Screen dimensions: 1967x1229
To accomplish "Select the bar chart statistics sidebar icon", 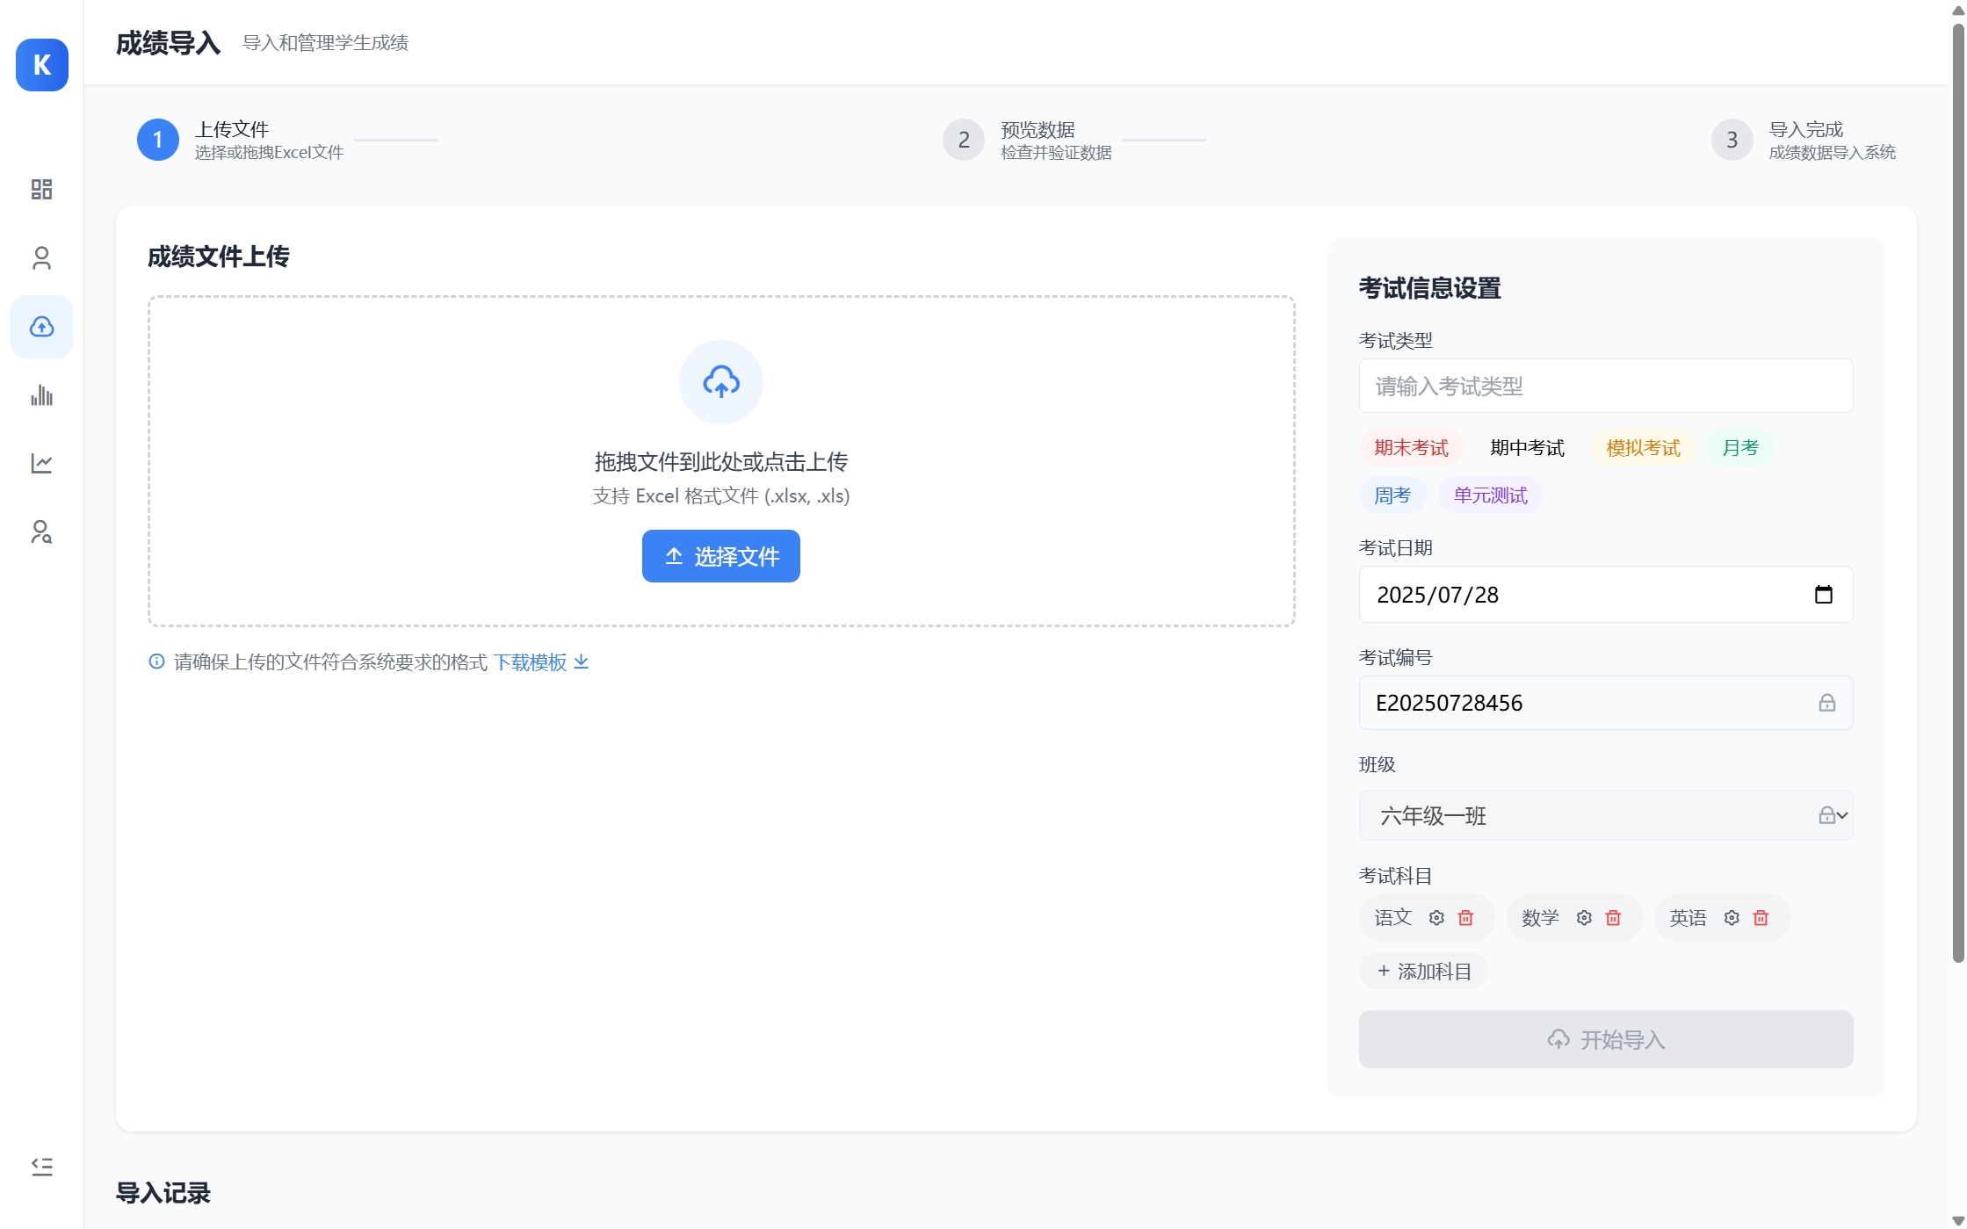I will pos(41,395).
